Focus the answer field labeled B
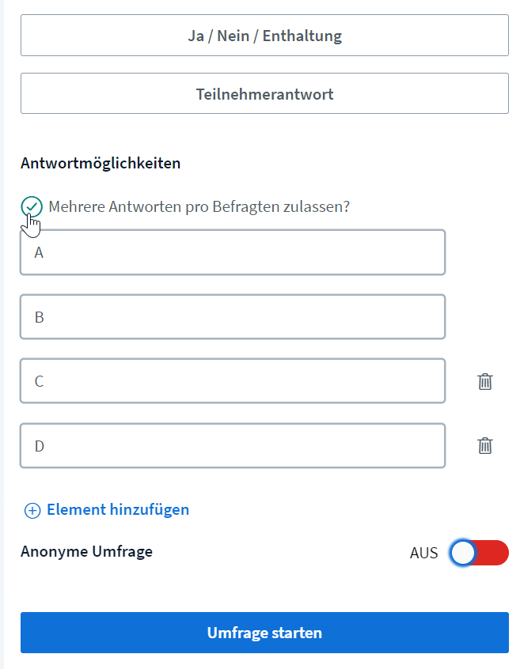 coord(233,317)
